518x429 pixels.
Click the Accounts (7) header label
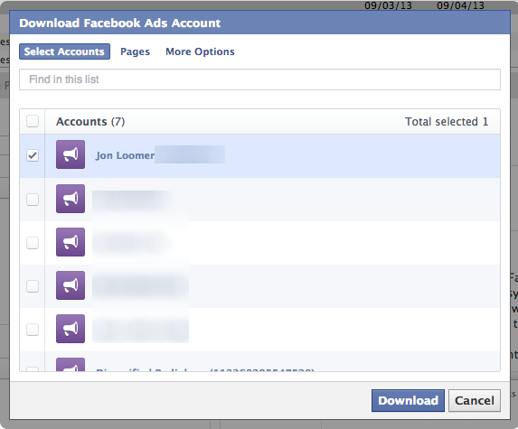[90, 121]
